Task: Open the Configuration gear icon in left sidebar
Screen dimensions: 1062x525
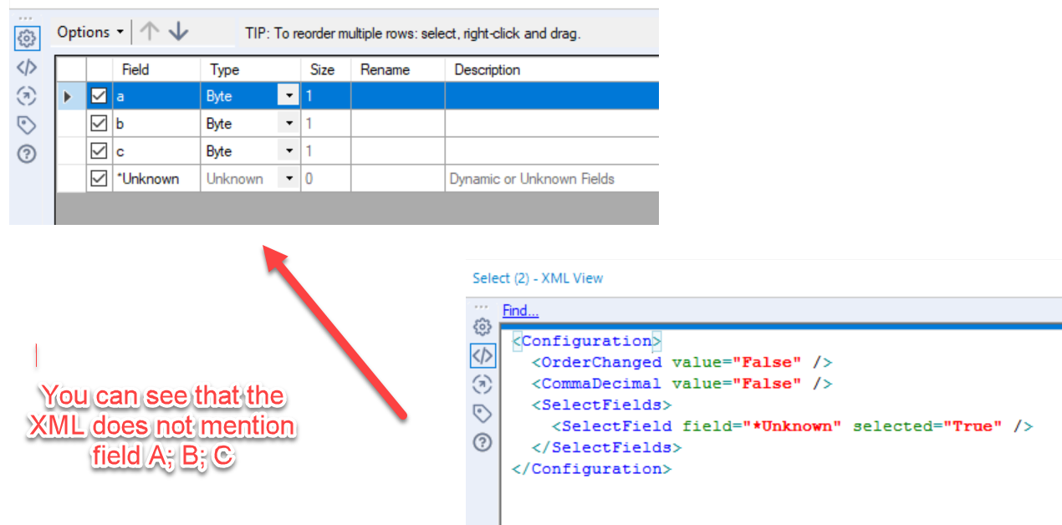Action: [x=27, y=38]
